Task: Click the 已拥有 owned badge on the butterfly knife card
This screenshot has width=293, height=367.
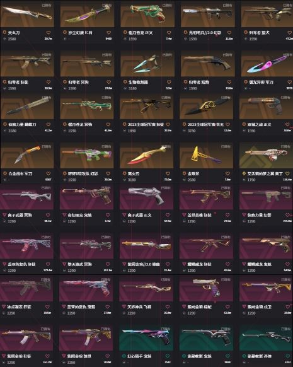Action: point(46,97)
